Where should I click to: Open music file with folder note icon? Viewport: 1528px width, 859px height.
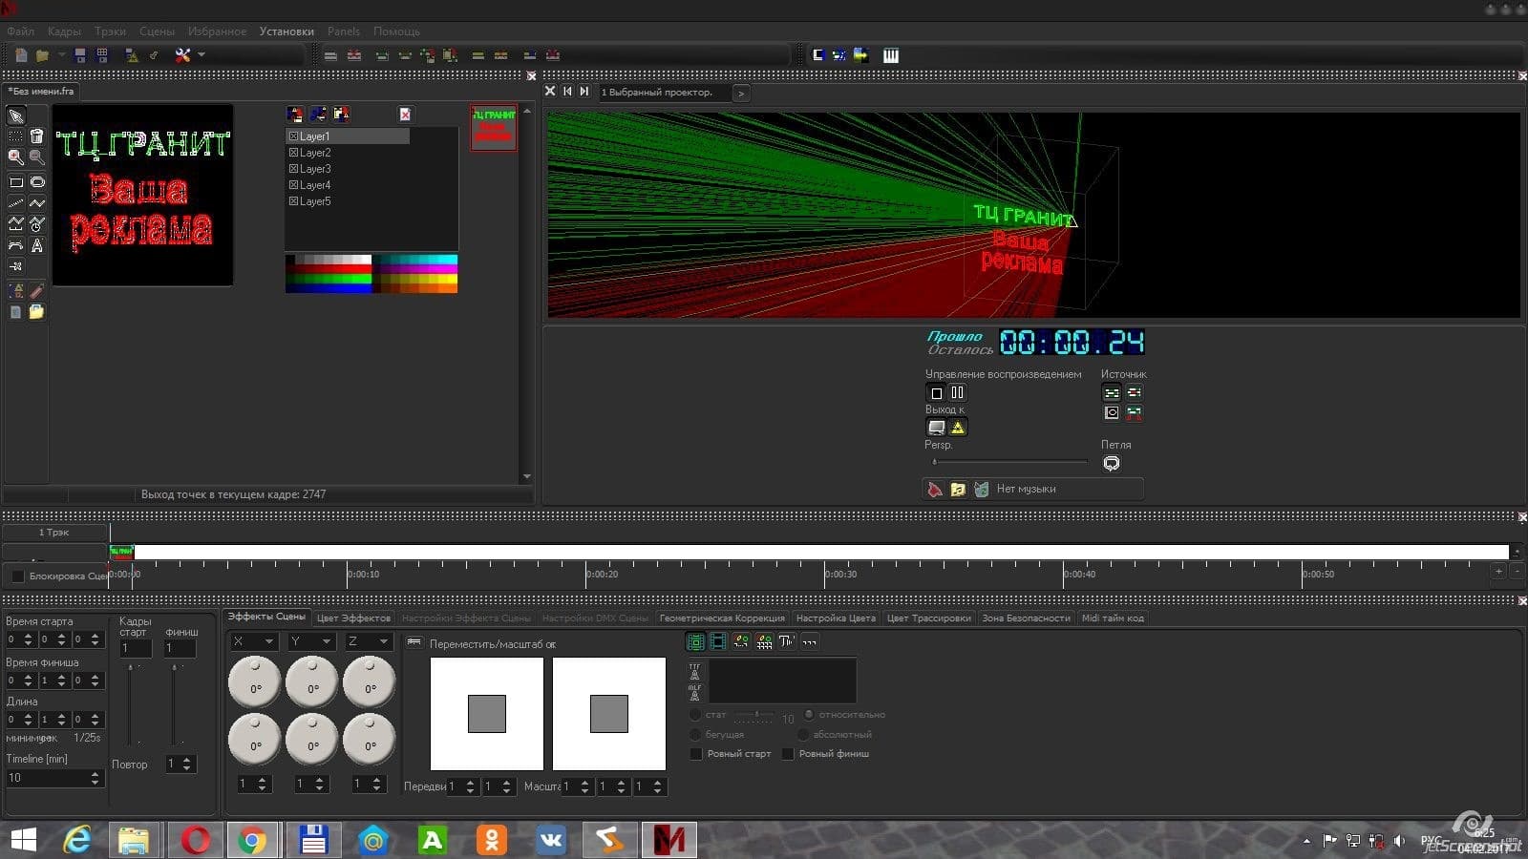(958, 490)
